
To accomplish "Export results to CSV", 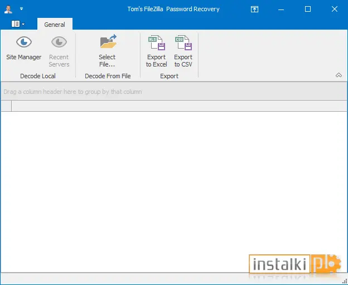I will [183, 51].
